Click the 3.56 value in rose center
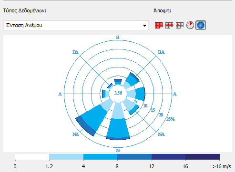 click(118, 93)
